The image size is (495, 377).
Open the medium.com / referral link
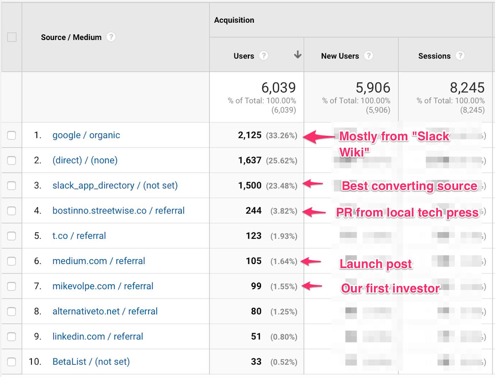[99, 261]
